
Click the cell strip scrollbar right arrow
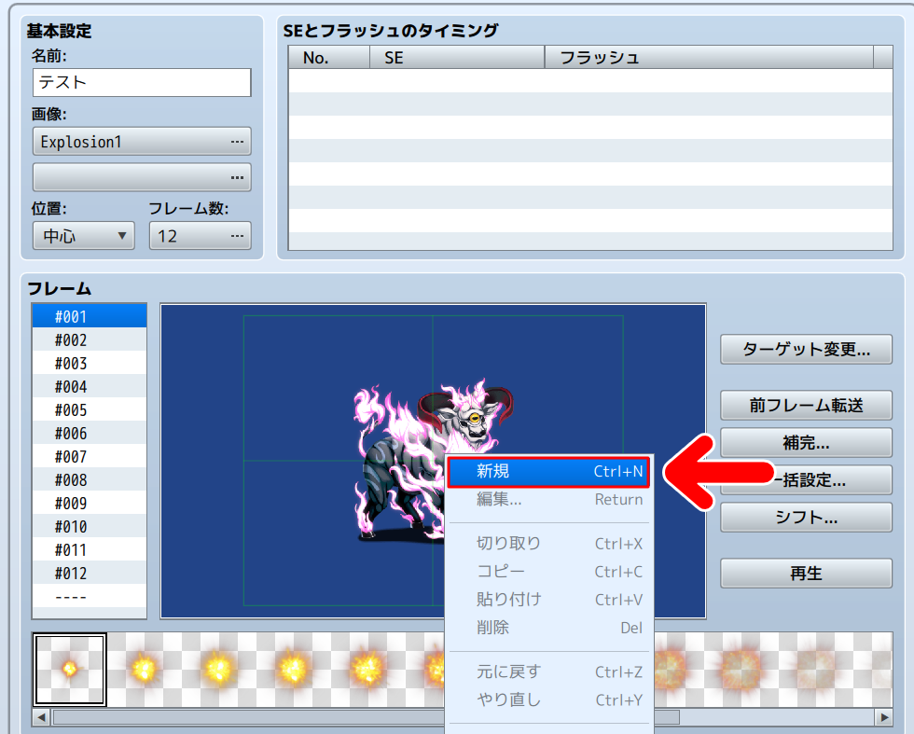point(884,716)
